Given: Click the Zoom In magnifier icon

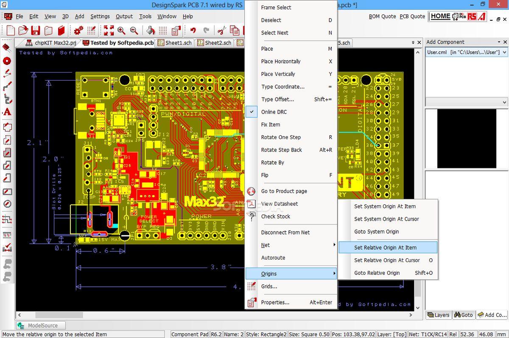Looking at the screenshot, I should (121, 31).
